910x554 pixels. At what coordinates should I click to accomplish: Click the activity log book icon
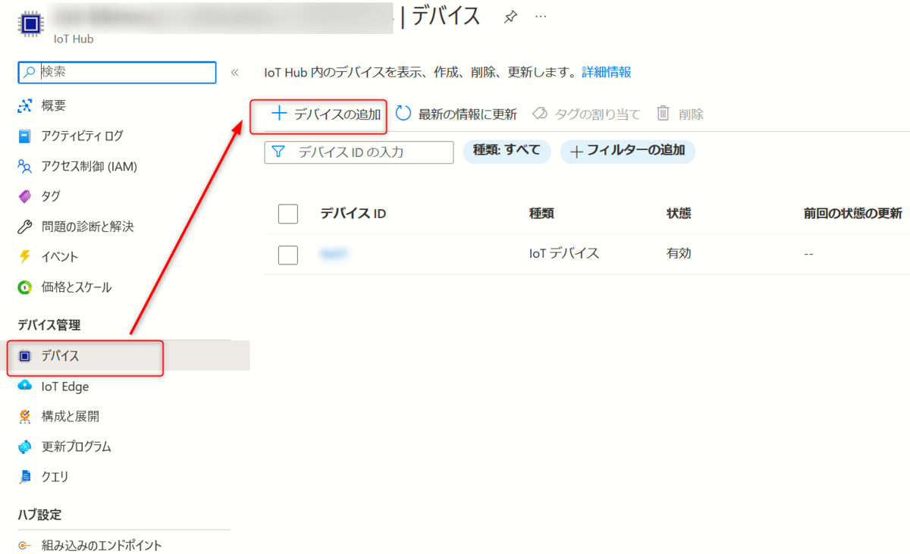tap(26, 136)
